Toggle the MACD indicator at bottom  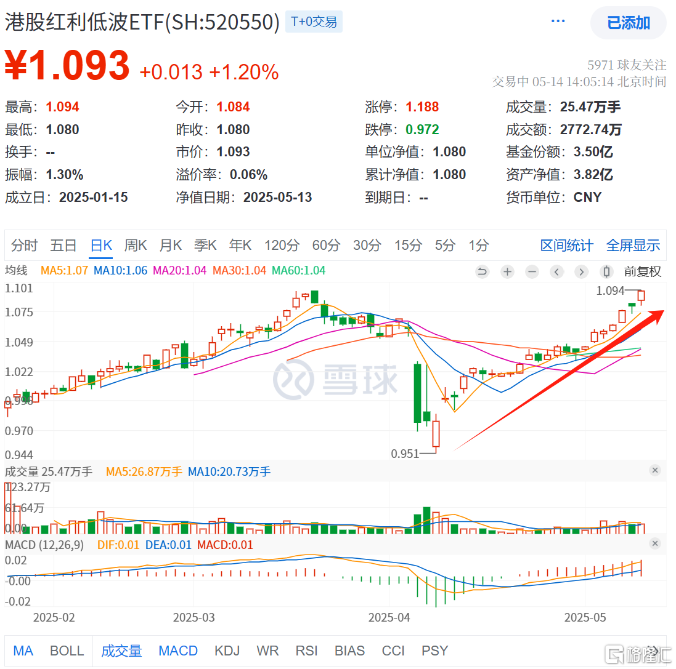click(x=178, y=651)
